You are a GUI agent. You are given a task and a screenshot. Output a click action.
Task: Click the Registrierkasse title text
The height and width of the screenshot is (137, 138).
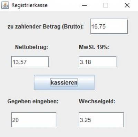tap(29, 5)
